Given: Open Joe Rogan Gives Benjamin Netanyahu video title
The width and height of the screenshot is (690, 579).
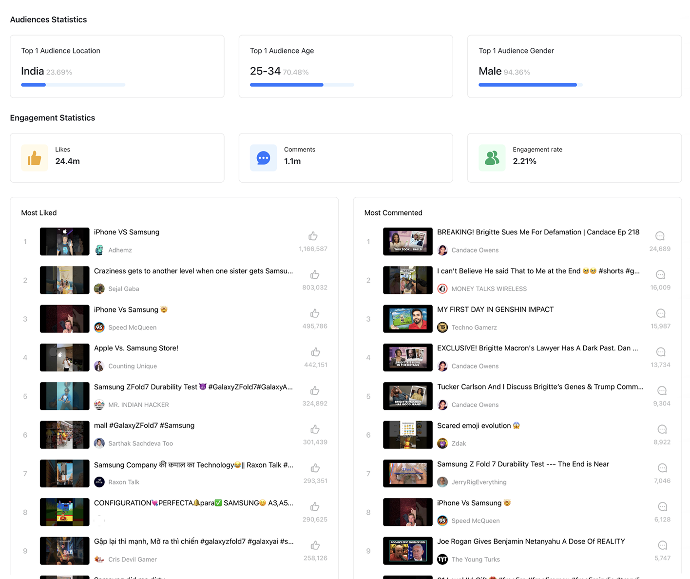Looking at the screenshot, I should pyautogui.click(x=531, y=541).
